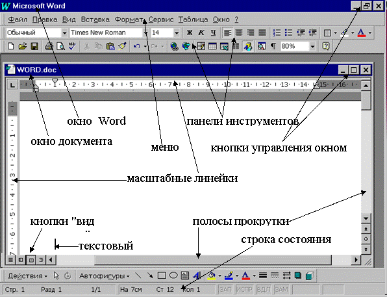Apply a numbered list
The width and height of the screenshot is (387, 297).
tap(277, 32)
